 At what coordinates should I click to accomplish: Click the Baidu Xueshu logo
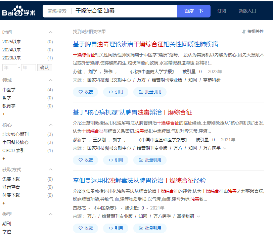(19, 11)
